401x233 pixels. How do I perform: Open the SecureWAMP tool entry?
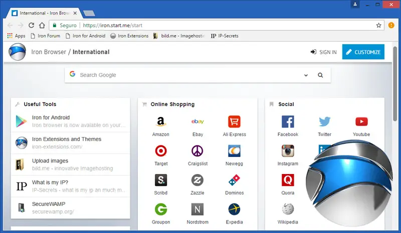70,207
